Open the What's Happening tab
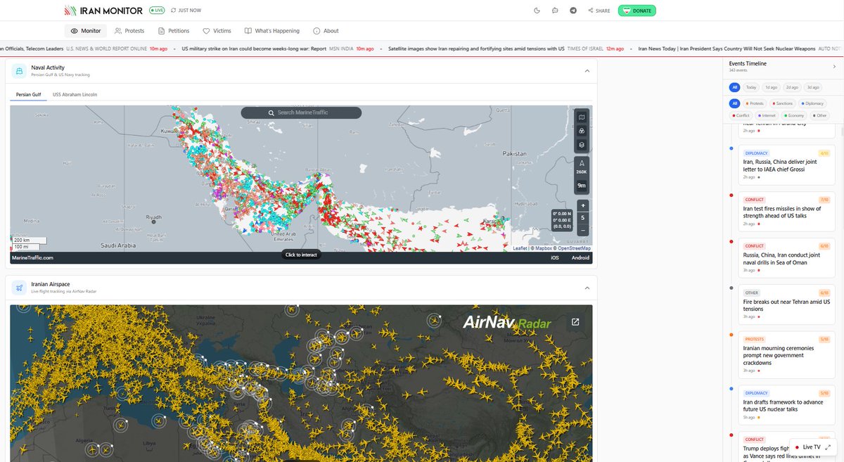This screenshot has height=462, width=844. (x=271, y=31)
